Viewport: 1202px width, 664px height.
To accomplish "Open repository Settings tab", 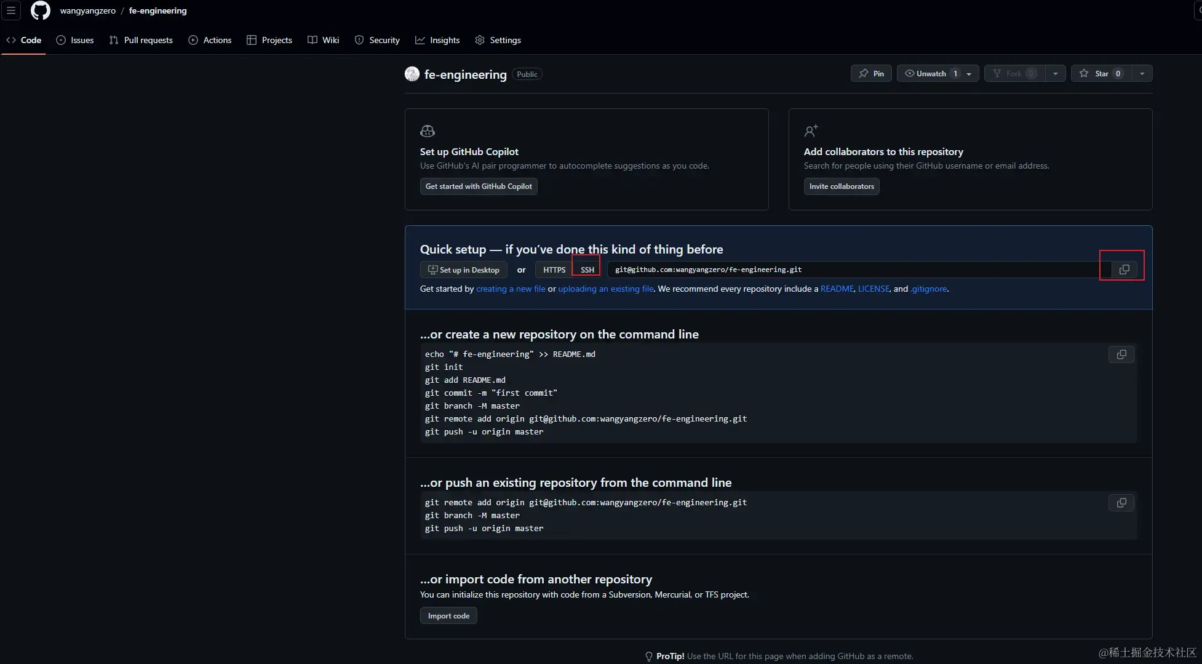I will 498,40.
